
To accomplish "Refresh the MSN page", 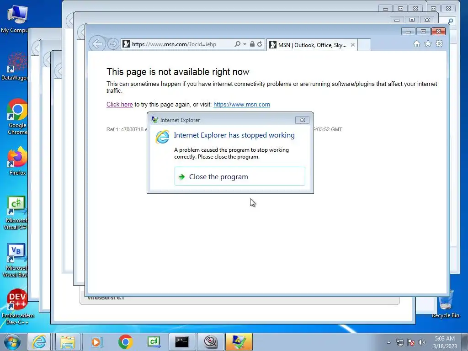I will point(260,44).
